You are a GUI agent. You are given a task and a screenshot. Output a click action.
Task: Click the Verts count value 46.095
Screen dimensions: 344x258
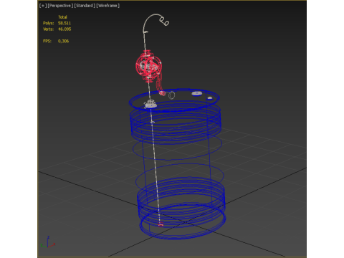(64, 29)
